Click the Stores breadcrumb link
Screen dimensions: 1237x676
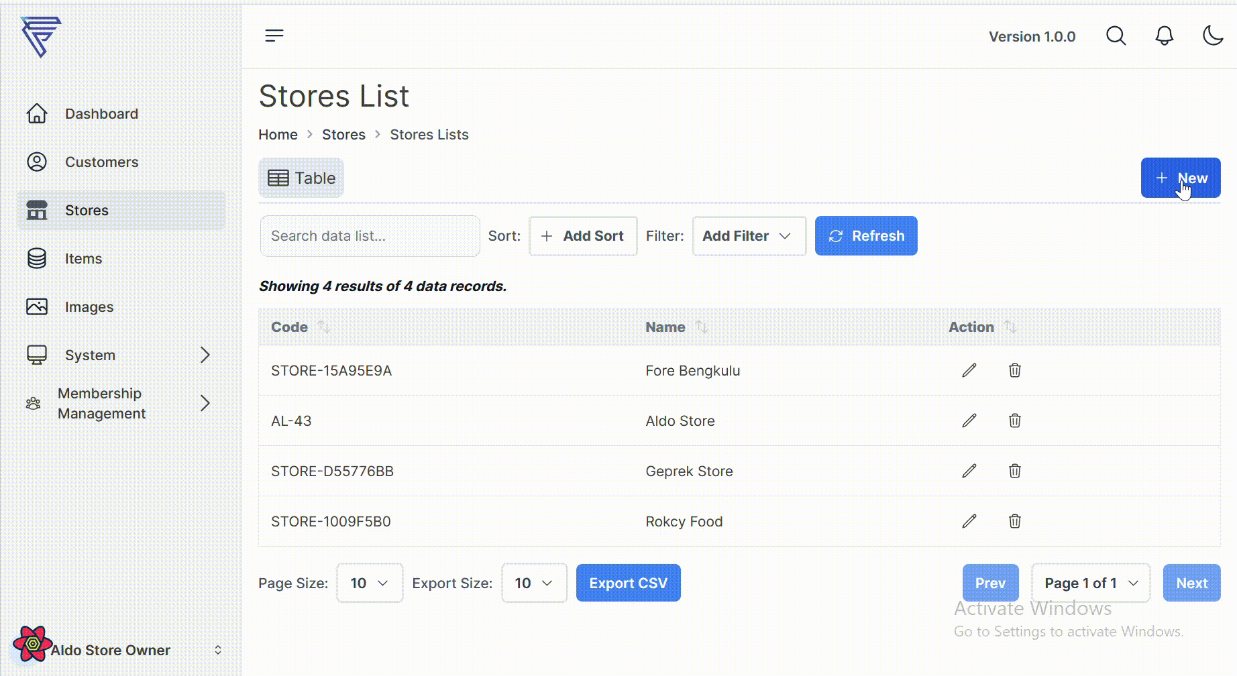coord(343,135)
